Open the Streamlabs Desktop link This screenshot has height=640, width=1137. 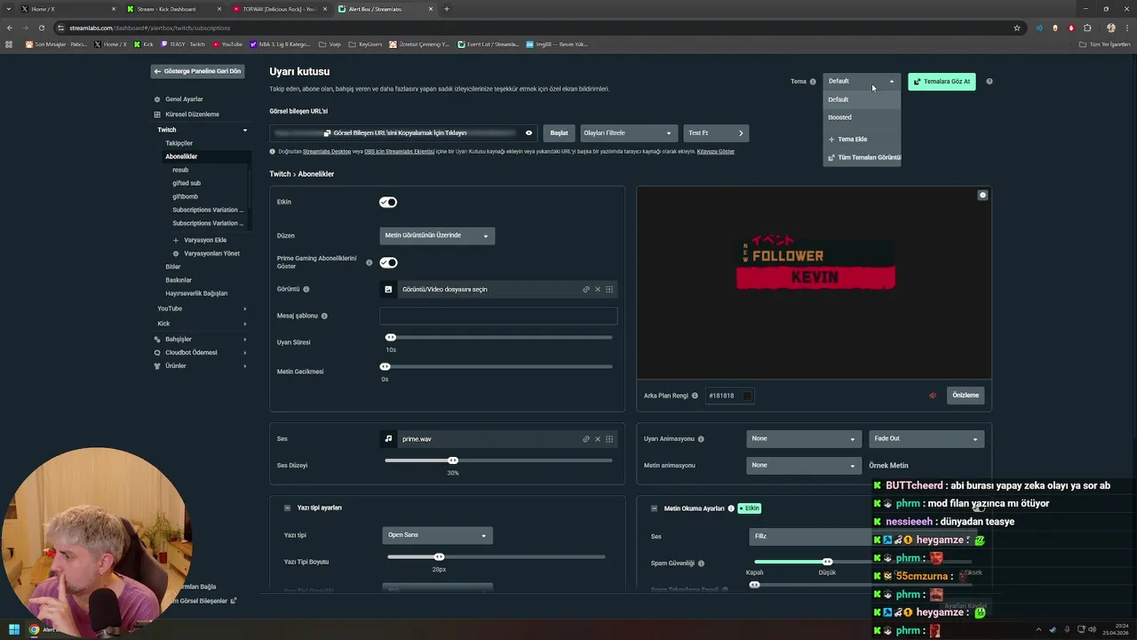point(327,152)
